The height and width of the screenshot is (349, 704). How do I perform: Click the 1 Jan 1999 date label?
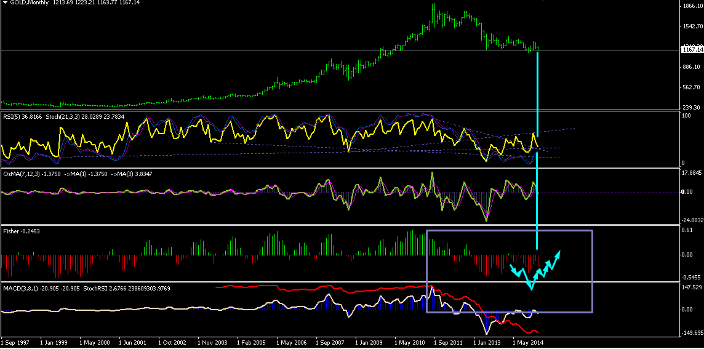54,343
